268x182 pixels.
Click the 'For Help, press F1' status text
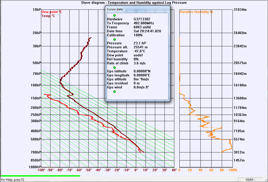pyautogui.click(x=13, y=179)
